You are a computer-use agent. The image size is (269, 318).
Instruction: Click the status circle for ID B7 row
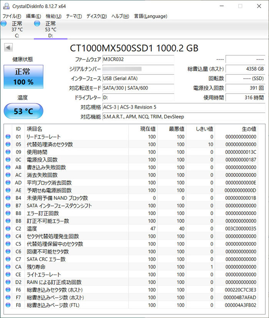point(8,206)
